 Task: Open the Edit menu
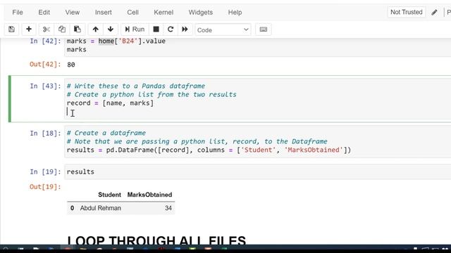pyautogui.click(x=44, y=13)
